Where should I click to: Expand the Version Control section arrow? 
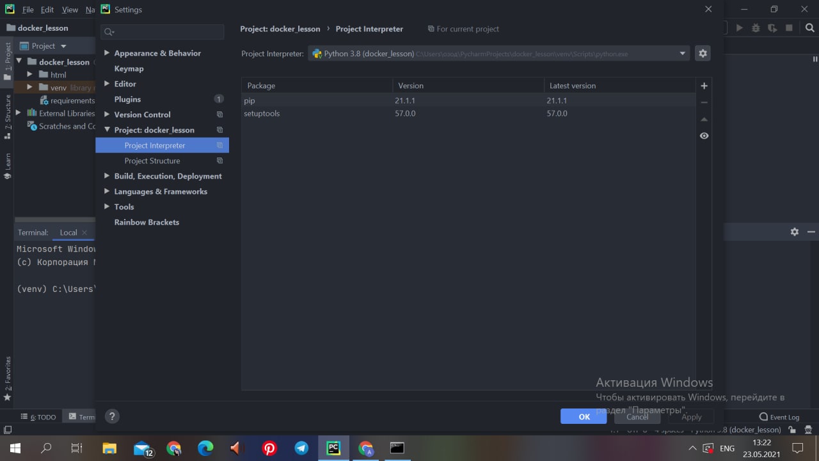(107, 115)
